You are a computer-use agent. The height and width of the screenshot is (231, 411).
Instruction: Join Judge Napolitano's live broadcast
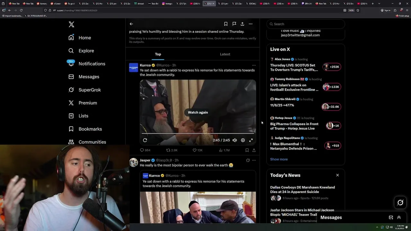(x=332, y=146)
